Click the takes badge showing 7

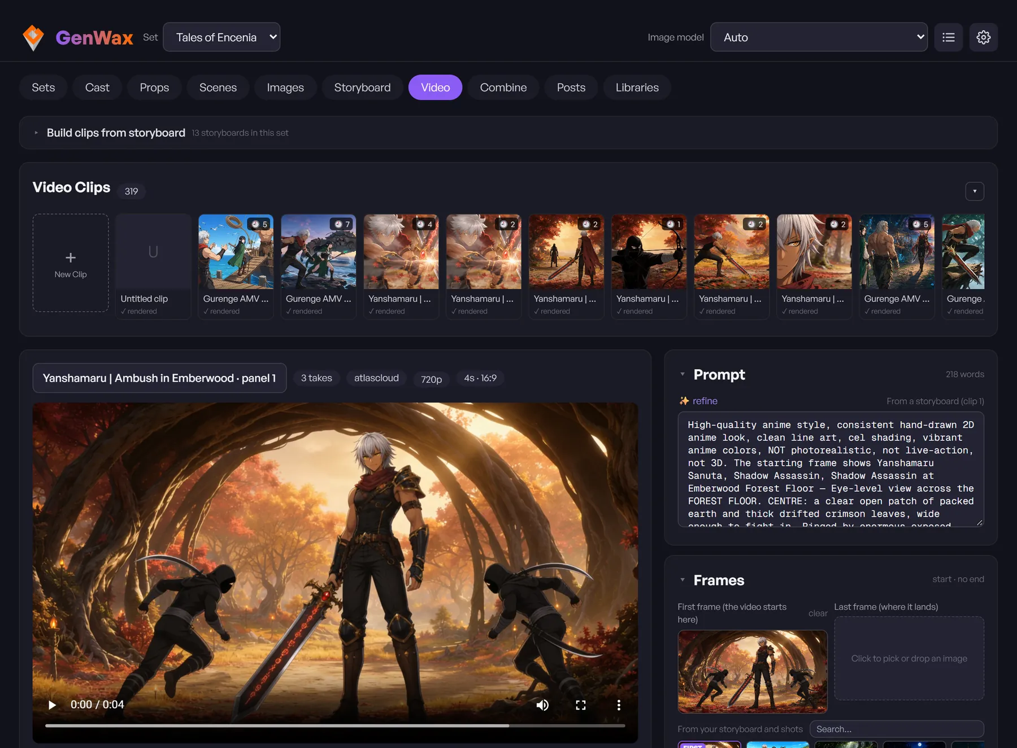(342, 224)
